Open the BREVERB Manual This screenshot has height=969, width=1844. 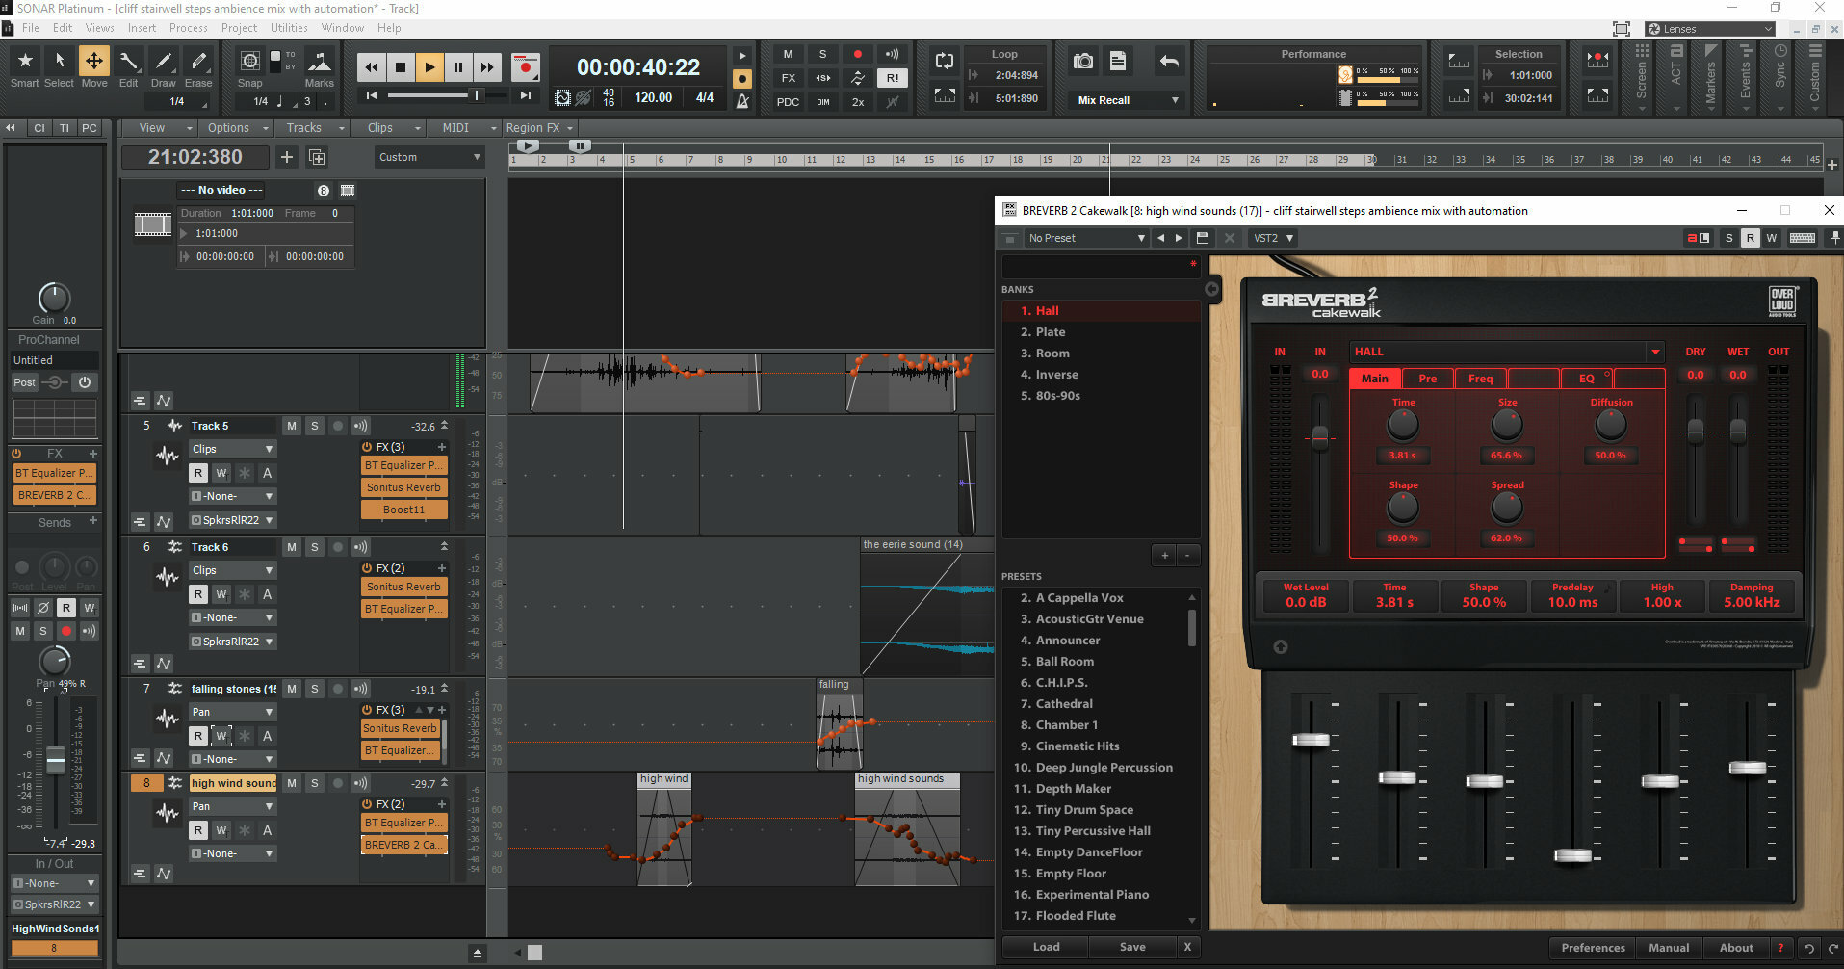coord(1668,948)
